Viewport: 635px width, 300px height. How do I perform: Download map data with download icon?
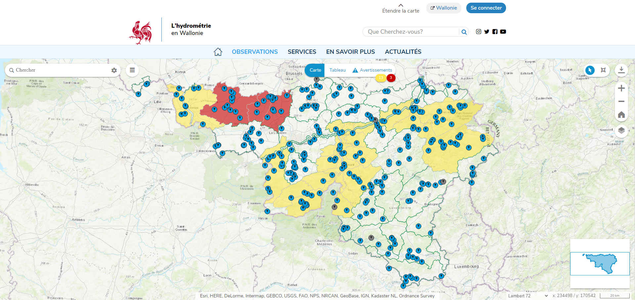tap(621, 70)
